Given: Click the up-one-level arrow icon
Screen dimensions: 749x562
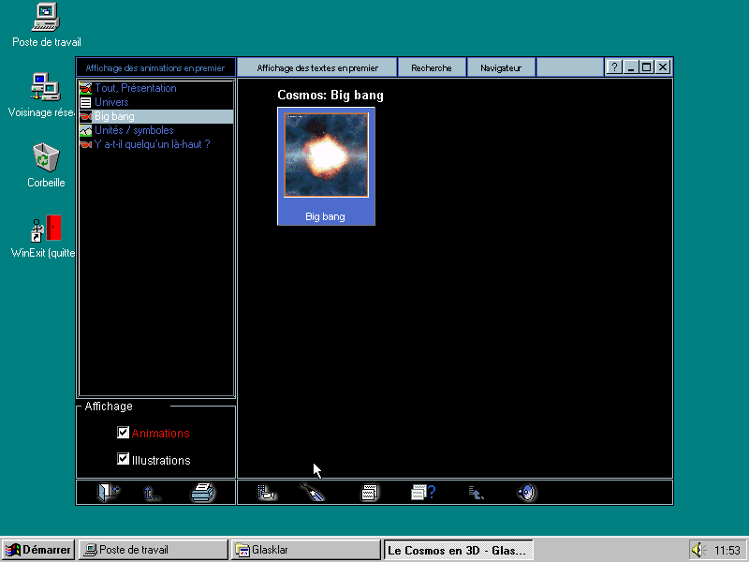Looking at the screenshot, I should point(152,493).
